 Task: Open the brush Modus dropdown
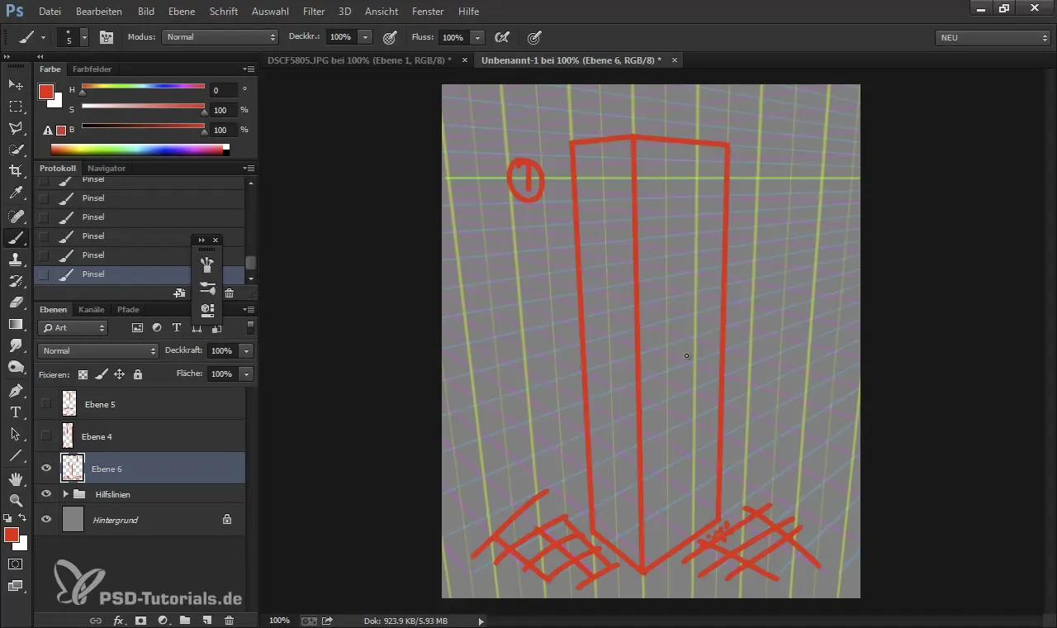pyautogui.click(x=220, y=37)
